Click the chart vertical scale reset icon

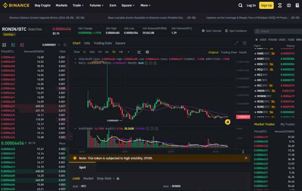pos(243,152)
